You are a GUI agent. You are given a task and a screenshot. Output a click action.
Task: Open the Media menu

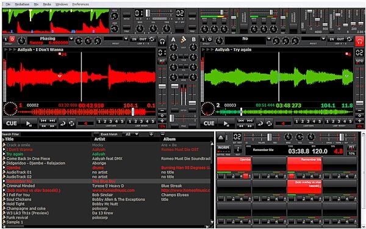click(x=47, y=4)
